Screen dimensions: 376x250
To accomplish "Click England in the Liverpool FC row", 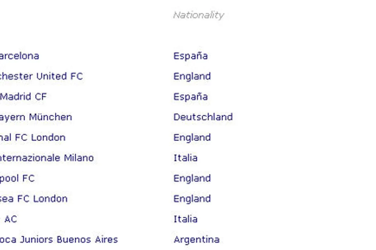I will pos(192,178).
